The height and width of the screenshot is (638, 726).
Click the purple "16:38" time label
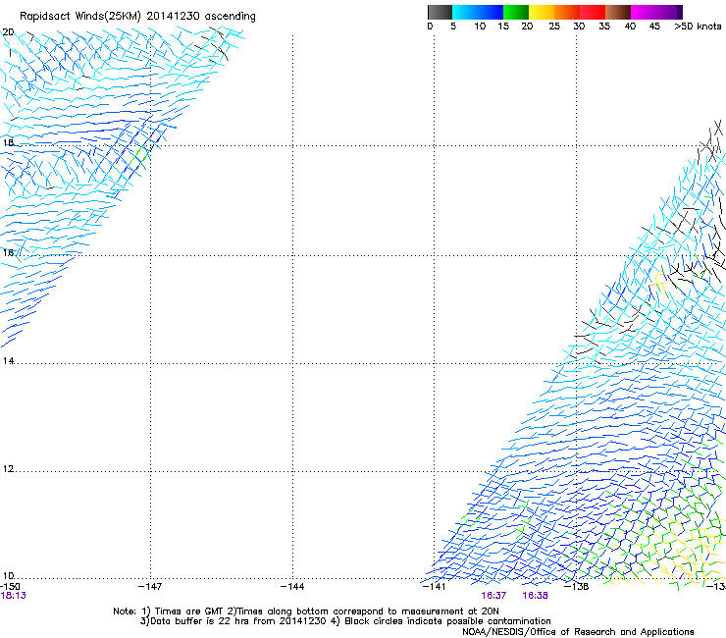tap(536, 596)
